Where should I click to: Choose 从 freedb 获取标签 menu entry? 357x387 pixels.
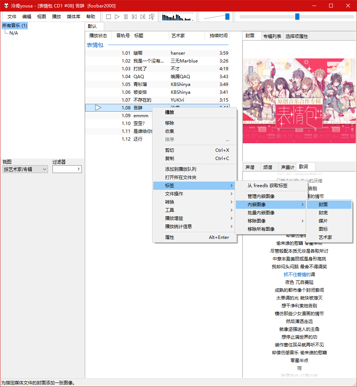[x=267, y=186]
